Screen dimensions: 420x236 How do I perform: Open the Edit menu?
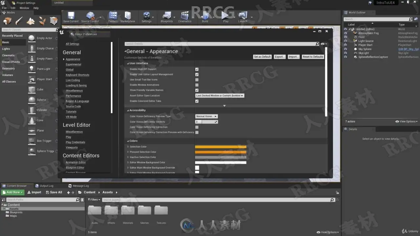13,8
